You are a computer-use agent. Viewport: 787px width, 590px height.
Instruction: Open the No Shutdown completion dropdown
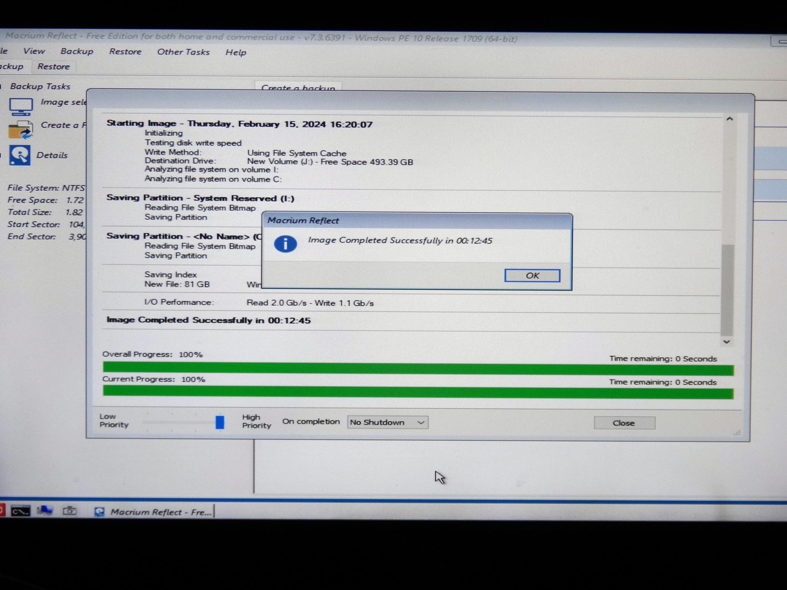387,422
